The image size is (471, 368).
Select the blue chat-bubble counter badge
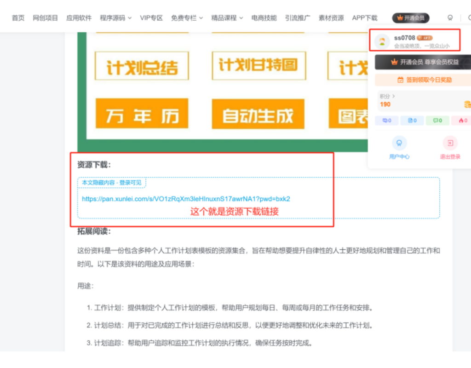[386, 121]
